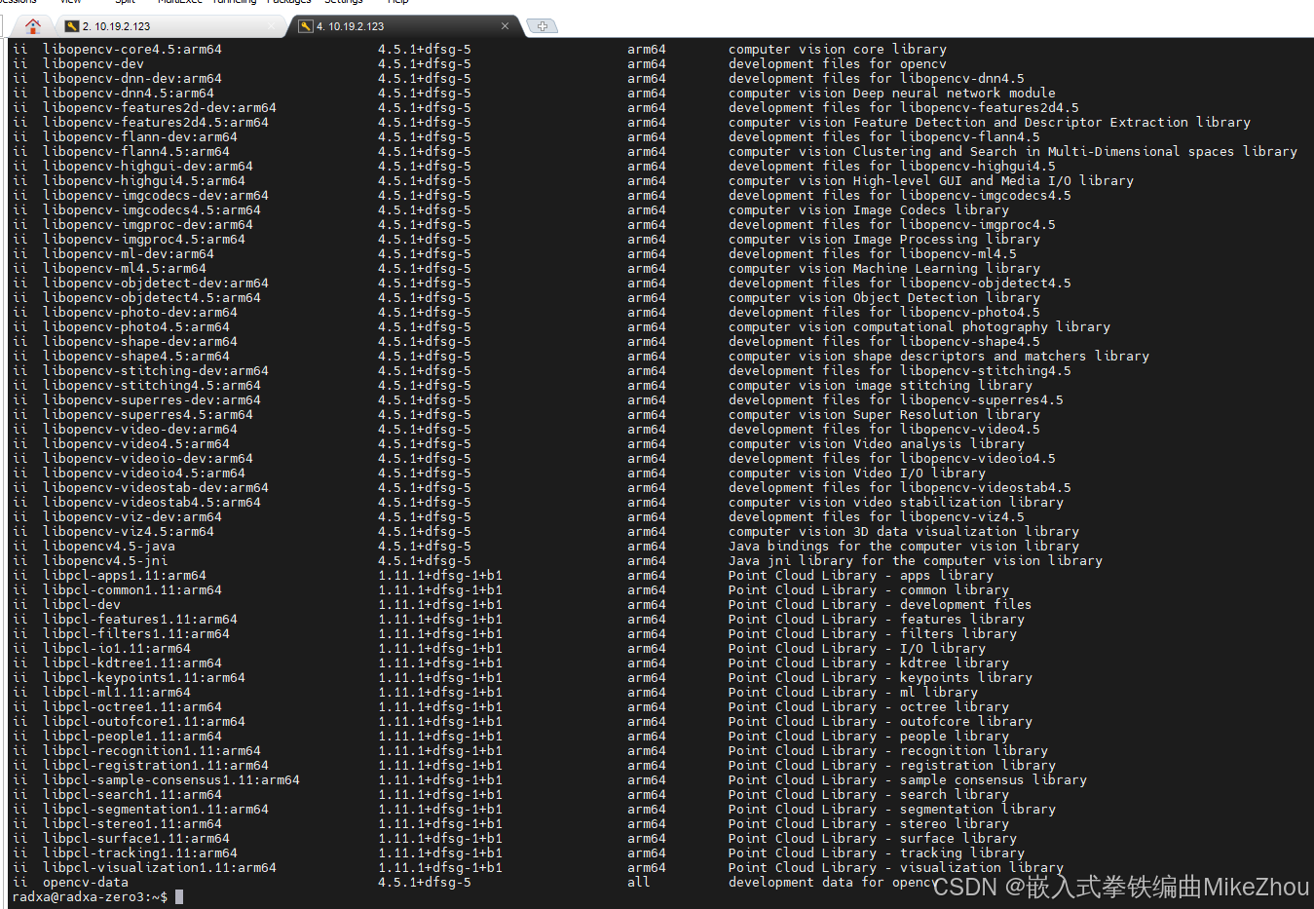The image size is (1314, 909).
Task: Click package name 'libpcl-sample-consensus1.11:arm64'
Action: (x=171, y=779)
